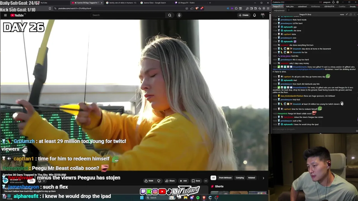This screenshot has height=201, width=358.
Task: Open the browser hamburger menu
Action: (x=268, y=8)
